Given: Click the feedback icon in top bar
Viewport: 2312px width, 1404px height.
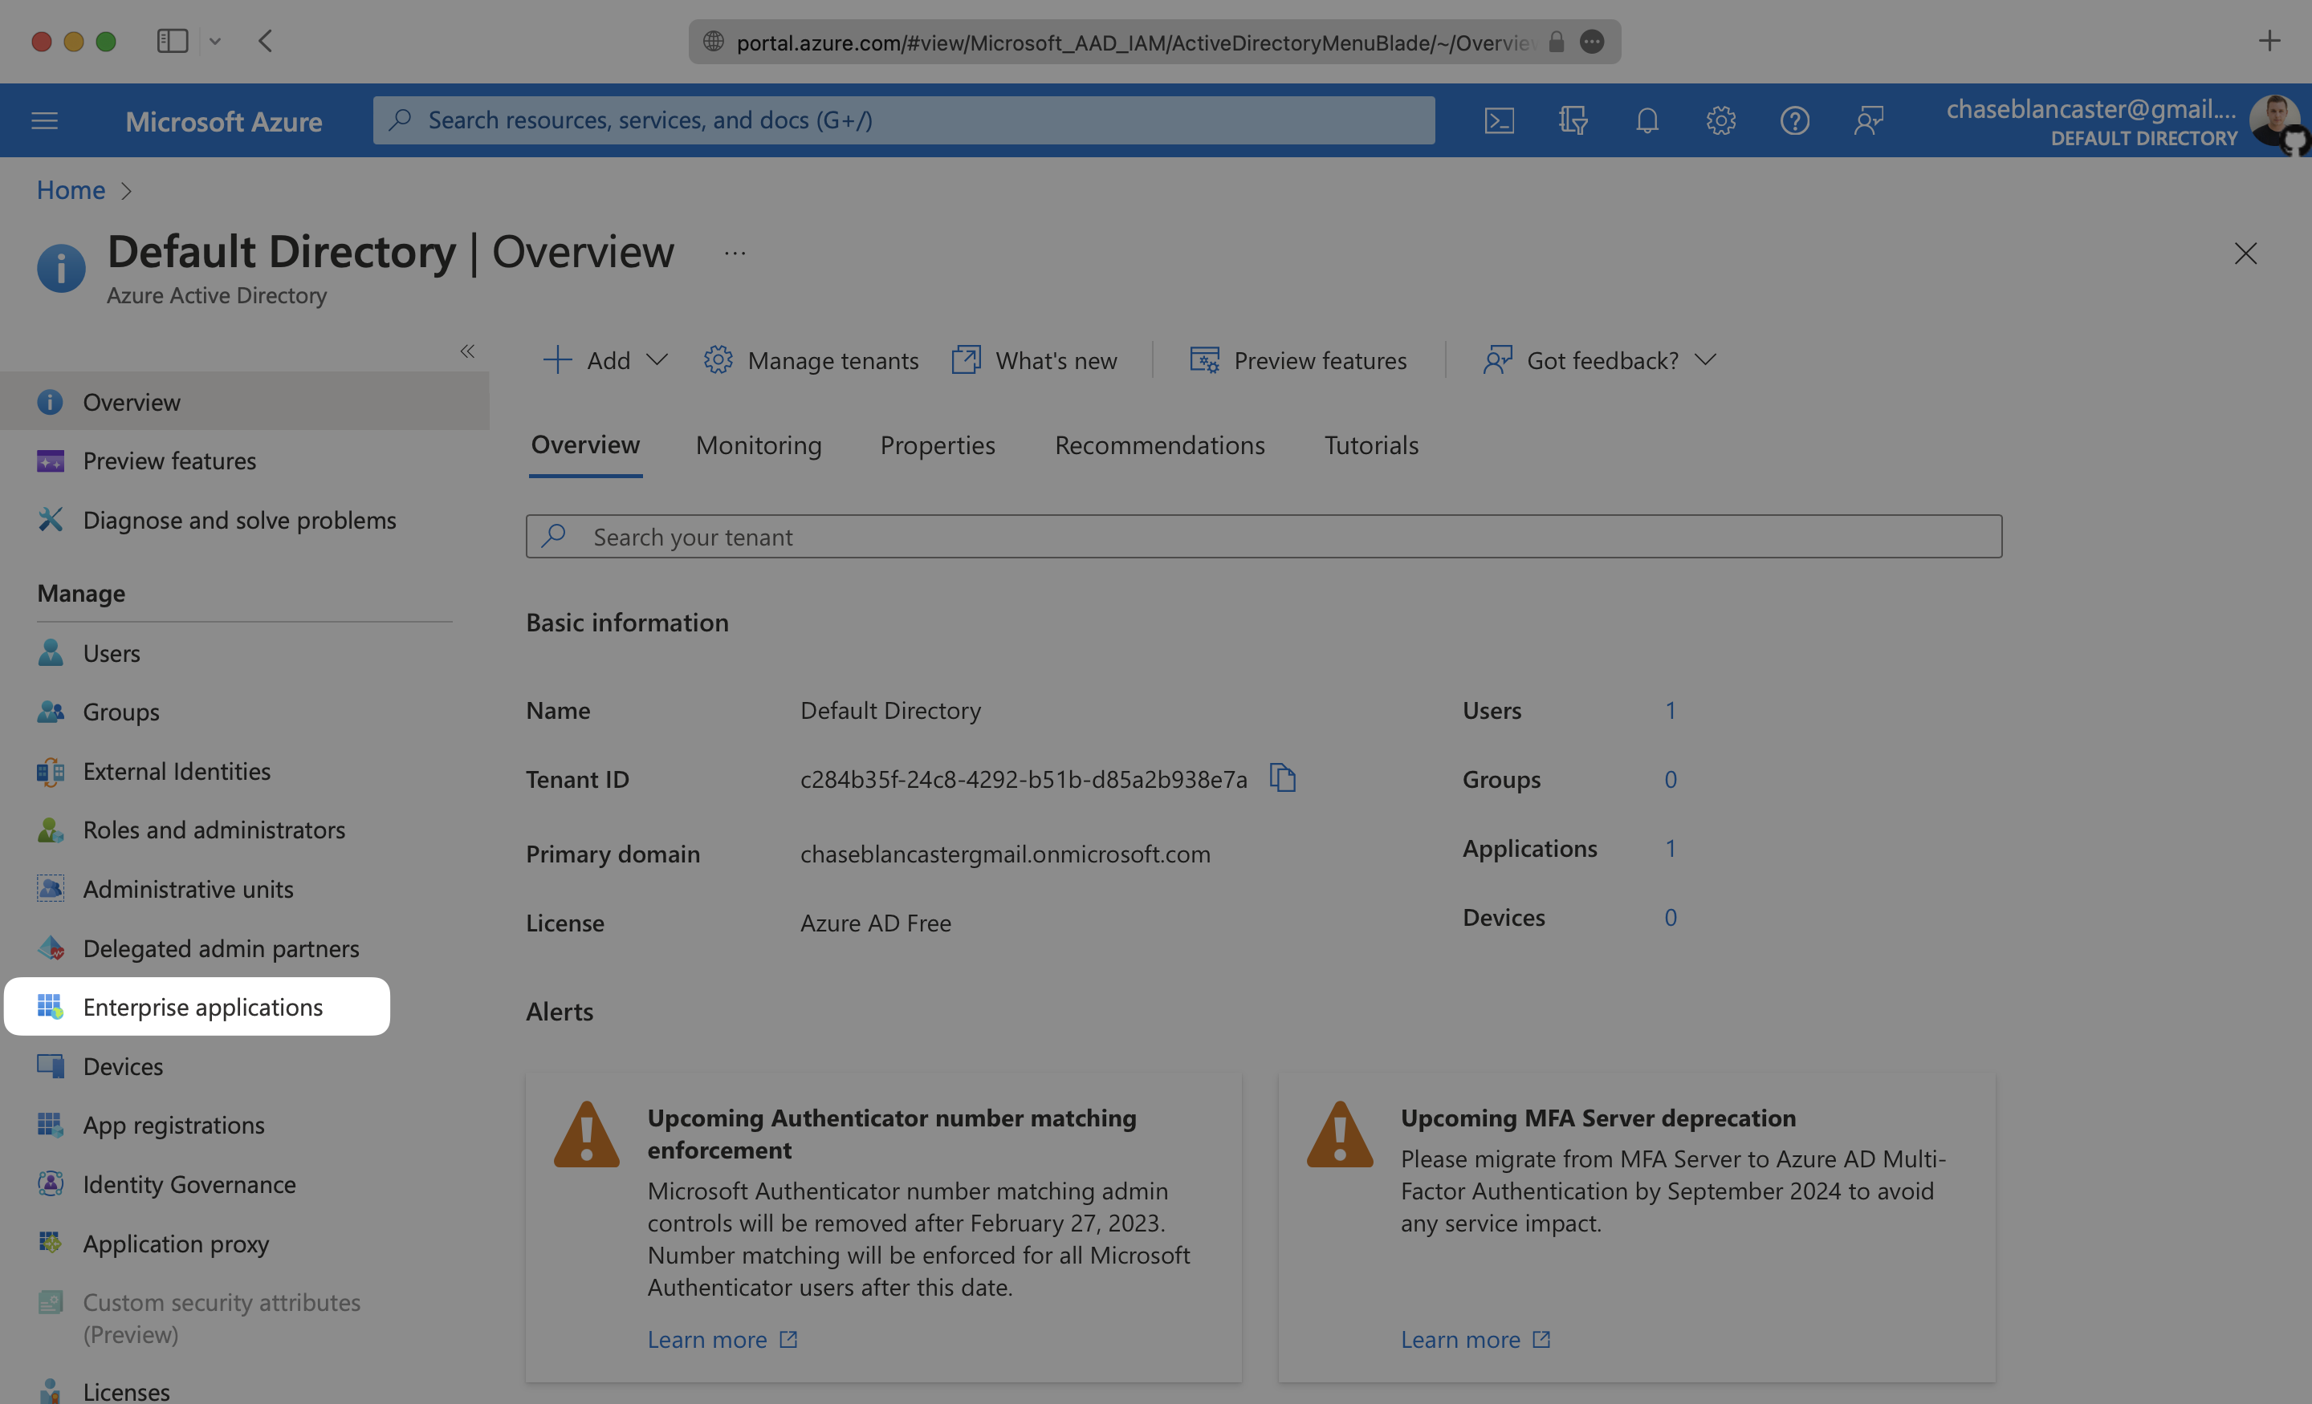Looking at the screenshot, I should [x=1868, y=120].
